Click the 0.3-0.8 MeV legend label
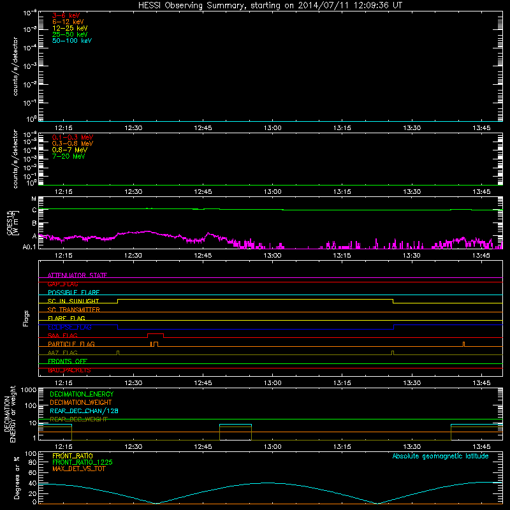Viewport: 510px width, 510px height. coord(73,143)
